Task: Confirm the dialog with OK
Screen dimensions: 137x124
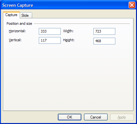Action: point(69,117)
